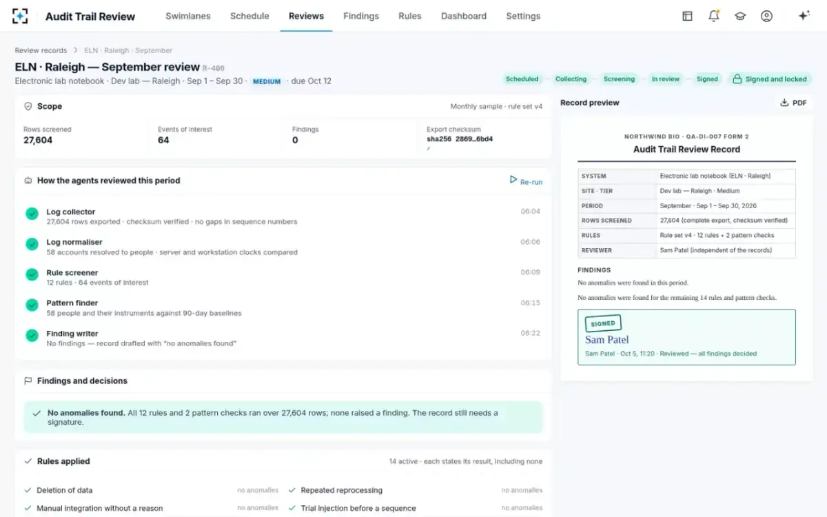
Task: Select the Reviews tab
Action: (306, 16)
